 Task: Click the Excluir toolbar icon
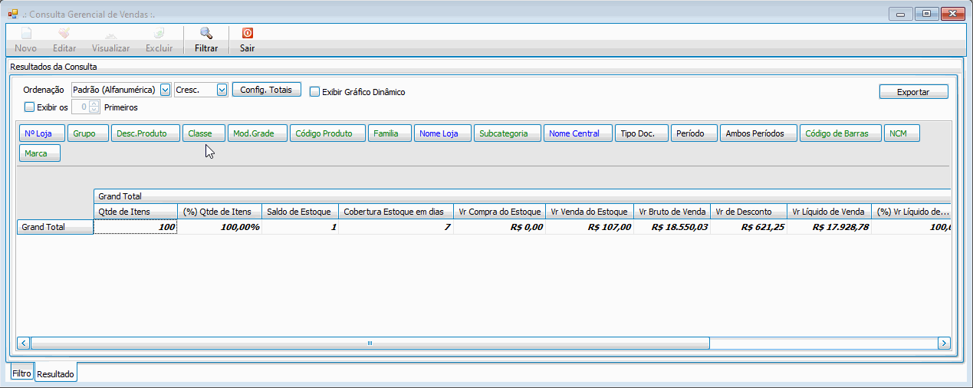(x=159, y=33)
